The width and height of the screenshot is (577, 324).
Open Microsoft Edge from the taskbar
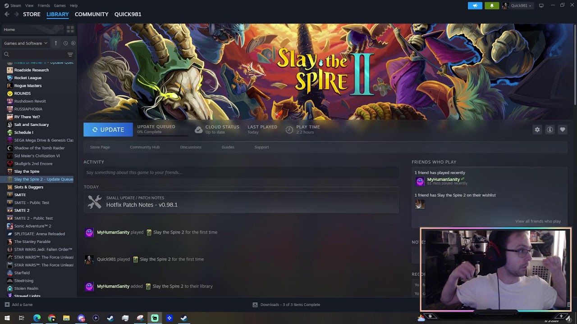point(37,318)
